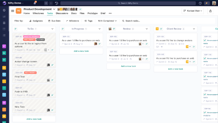The width and height of the screenshot is (218, 123).
Task: Open the bar chart icon in sidebar
Action: tap(4, 16)
